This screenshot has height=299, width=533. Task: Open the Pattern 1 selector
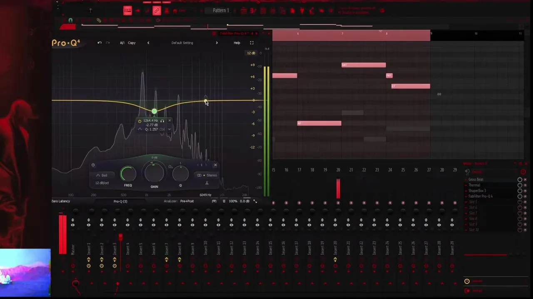pyautogui.click(x=221, y=10)
